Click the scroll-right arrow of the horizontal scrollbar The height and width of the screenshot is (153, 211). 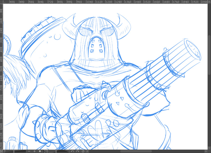206,151
